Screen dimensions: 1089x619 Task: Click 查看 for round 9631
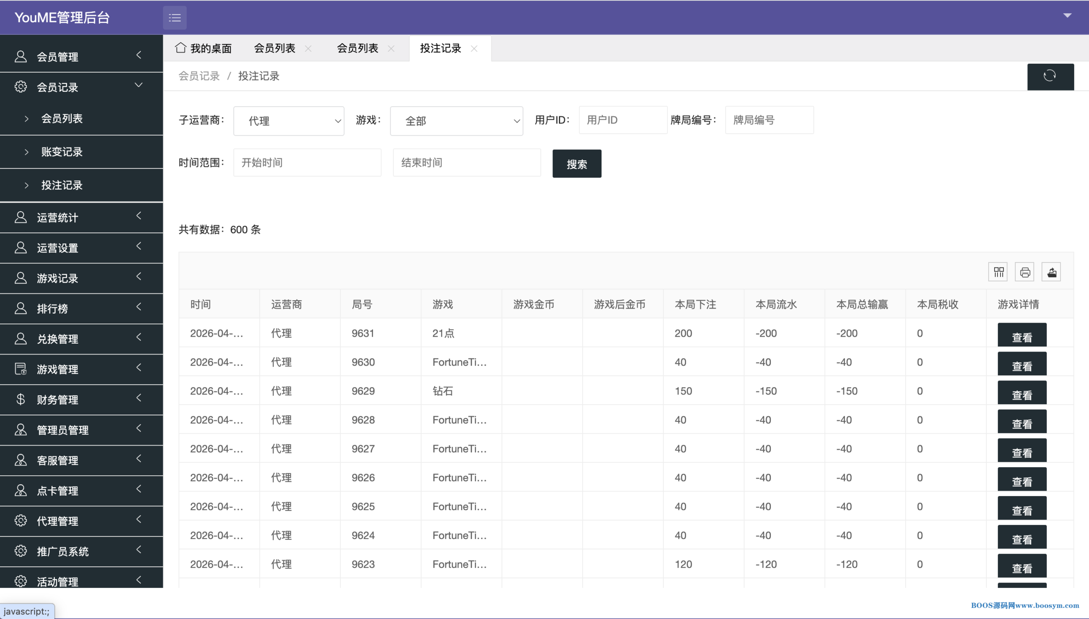pyautogui.click(x=1021, y=336)
